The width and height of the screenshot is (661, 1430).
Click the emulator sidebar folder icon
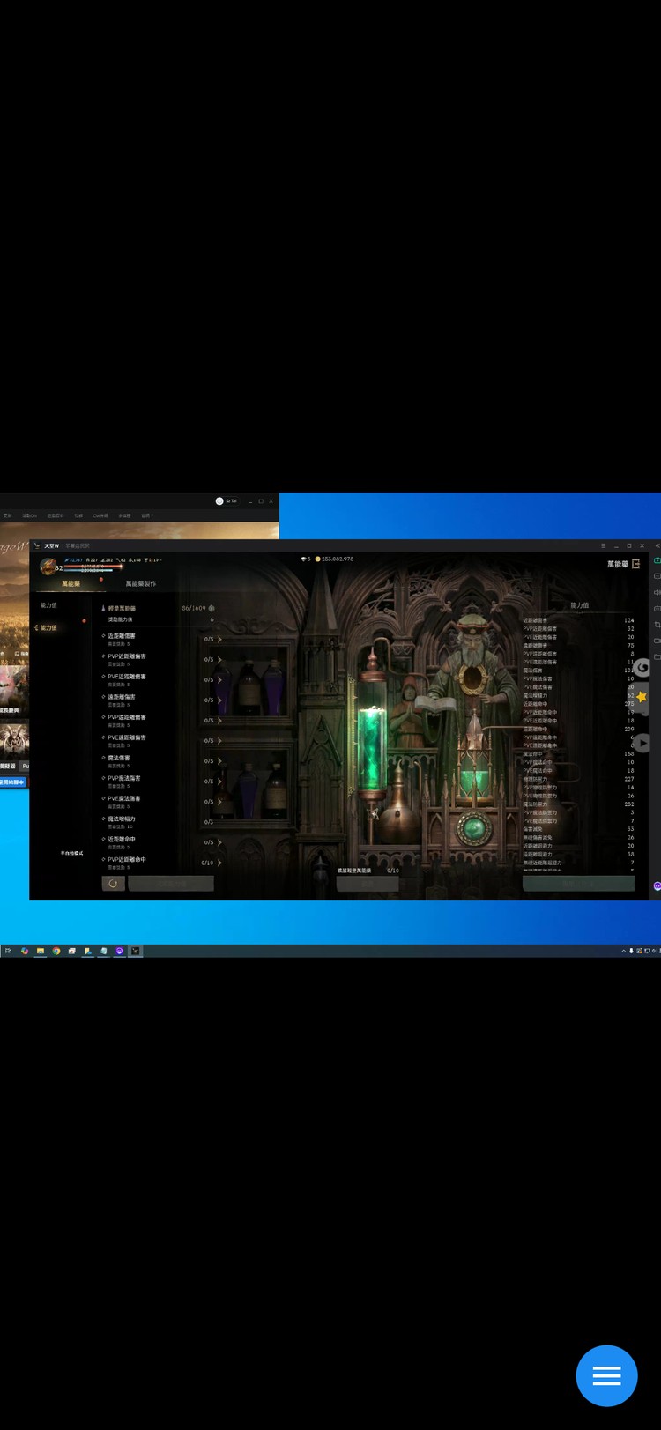tap(657, 656)
